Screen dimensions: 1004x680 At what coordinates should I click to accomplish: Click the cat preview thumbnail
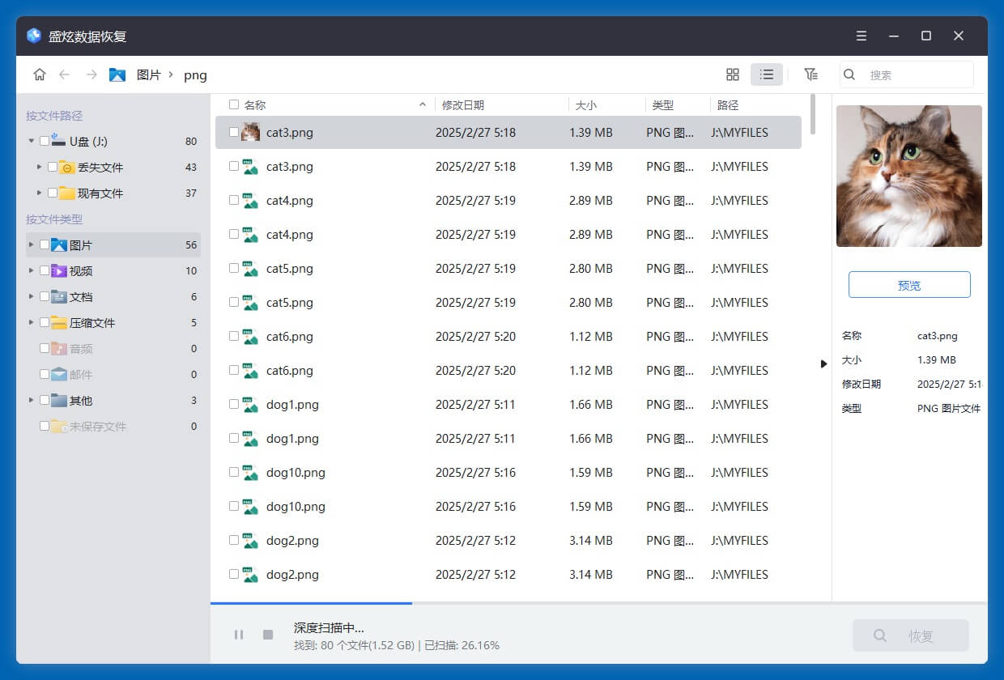(908, 176)
